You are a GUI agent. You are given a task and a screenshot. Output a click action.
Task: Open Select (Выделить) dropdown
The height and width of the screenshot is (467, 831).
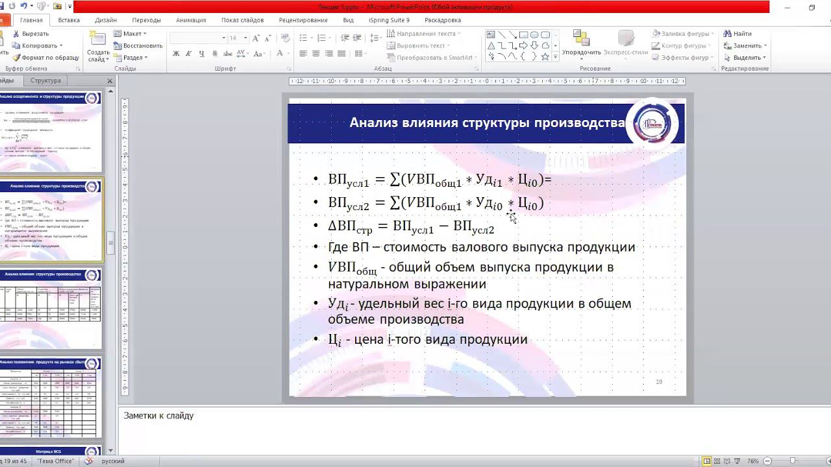coord(745,58)
